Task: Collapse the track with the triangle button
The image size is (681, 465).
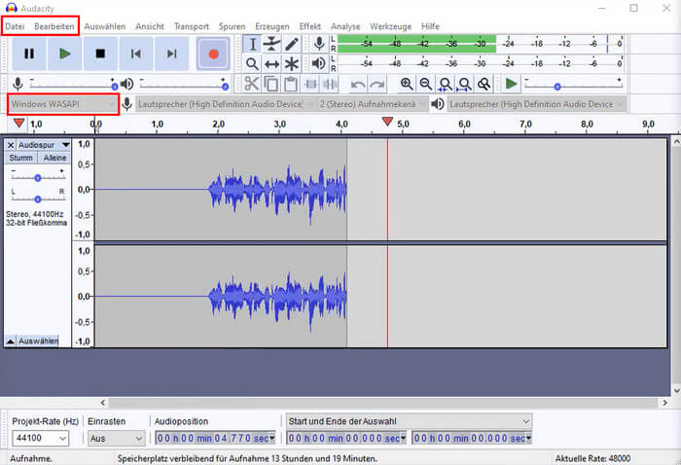Action: [x=11, y=341]
